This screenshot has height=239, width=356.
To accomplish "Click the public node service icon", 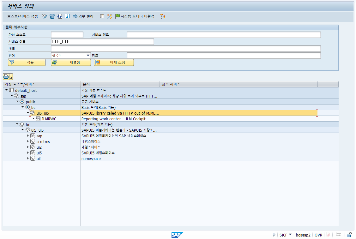I will [22, 101].
